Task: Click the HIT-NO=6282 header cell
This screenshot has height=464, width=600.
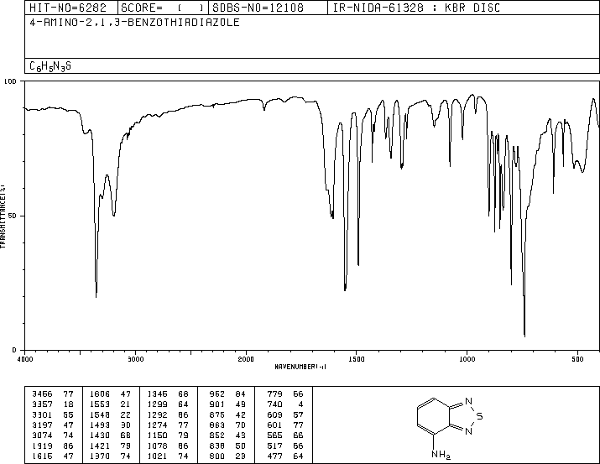Action: 71,8
